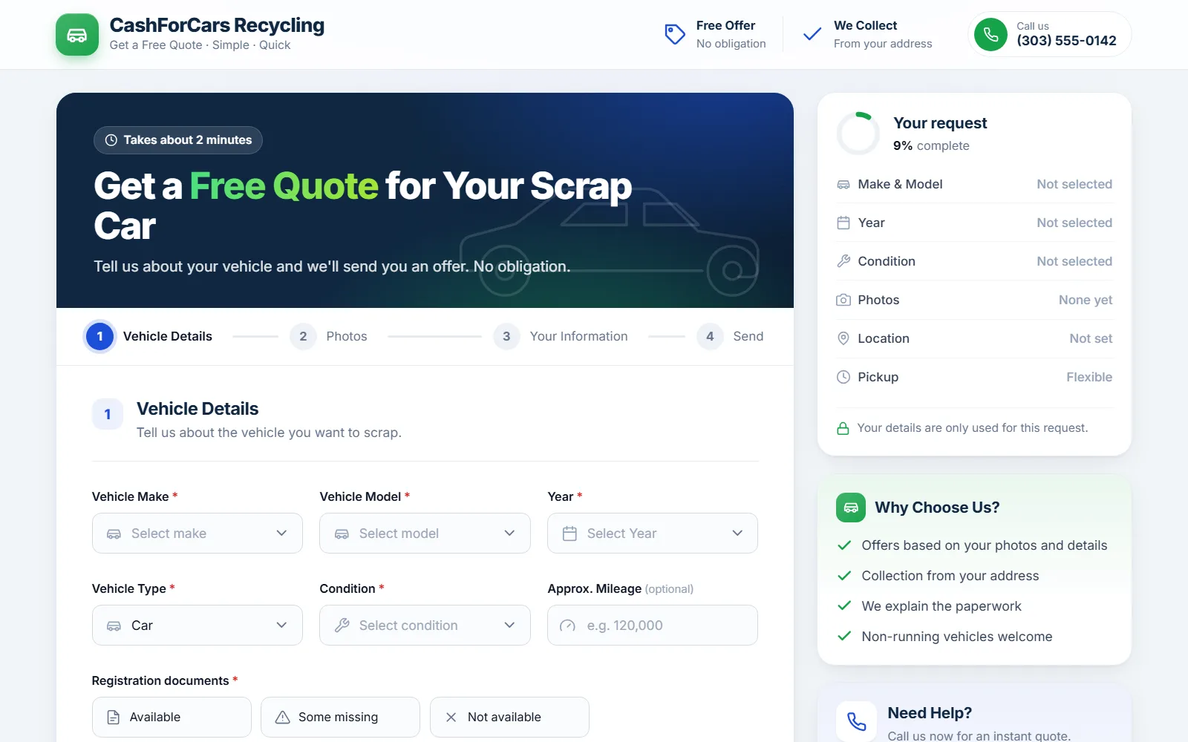The width and height of the screenshot is (1188, 742).
Task: Click the Takes about 2 minutes badge
Action: tap(178, 140)
